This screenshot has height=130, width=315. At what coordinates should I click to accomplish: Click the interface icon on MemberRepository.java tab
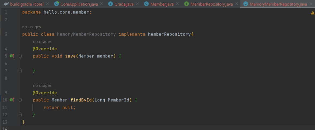click(x=187, y=4)
